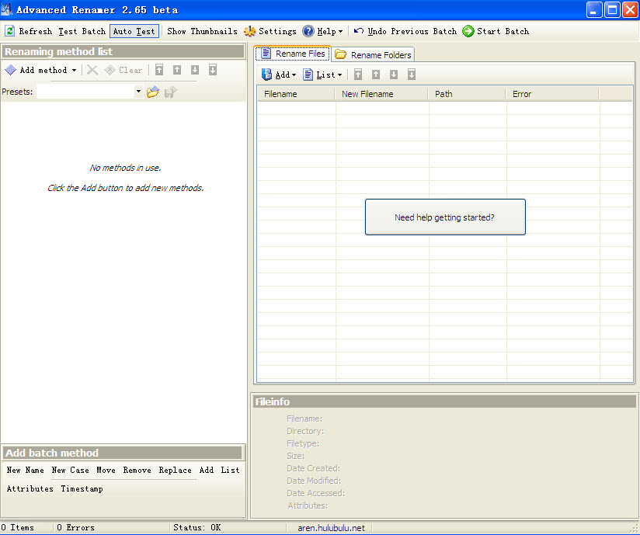640x535 pixels.
Task: Open the List dropdown menu
Action: coord(322,75)
